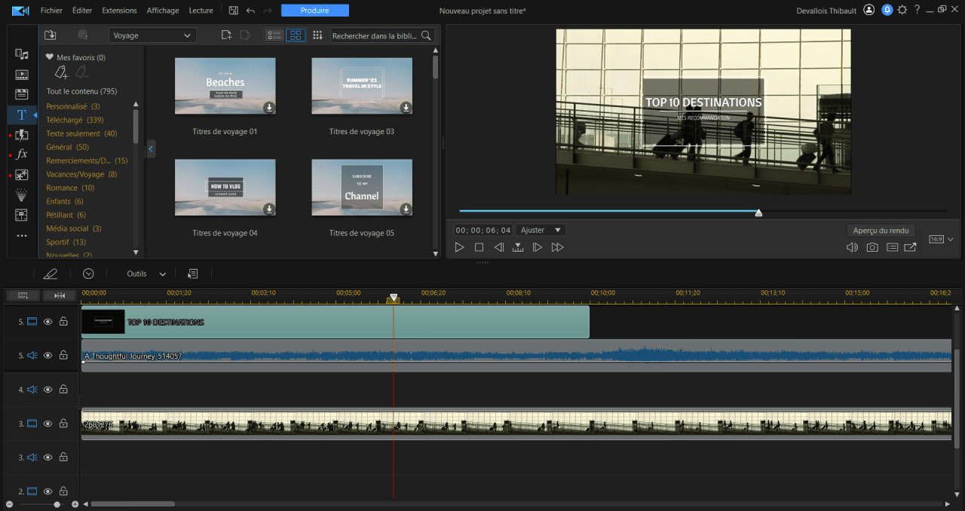Click the preview volume speaker icon
The width and height of the screenshot is (965, 511).
(852, 247)
